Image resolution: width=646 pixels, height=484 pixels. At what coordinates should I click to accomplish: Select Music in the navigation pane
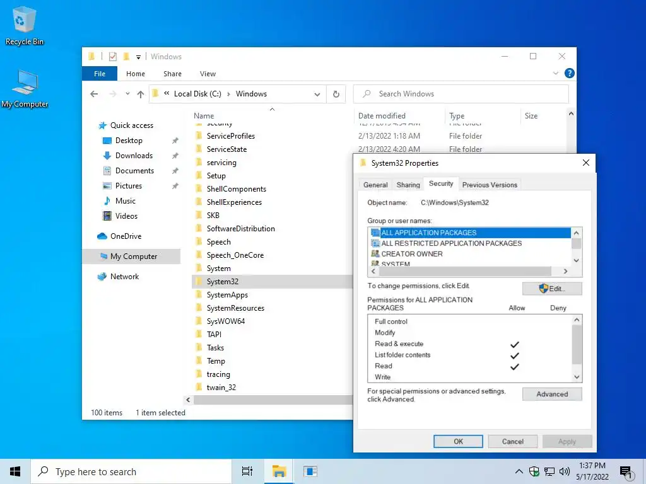(x=126, y=201)
